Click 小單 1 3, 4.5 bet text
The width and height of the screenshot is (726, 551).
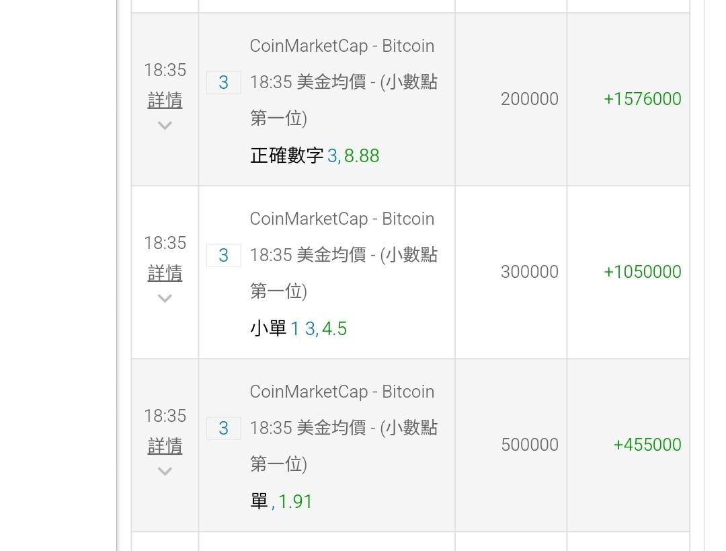pyautogui.click(x=298, y=328)
